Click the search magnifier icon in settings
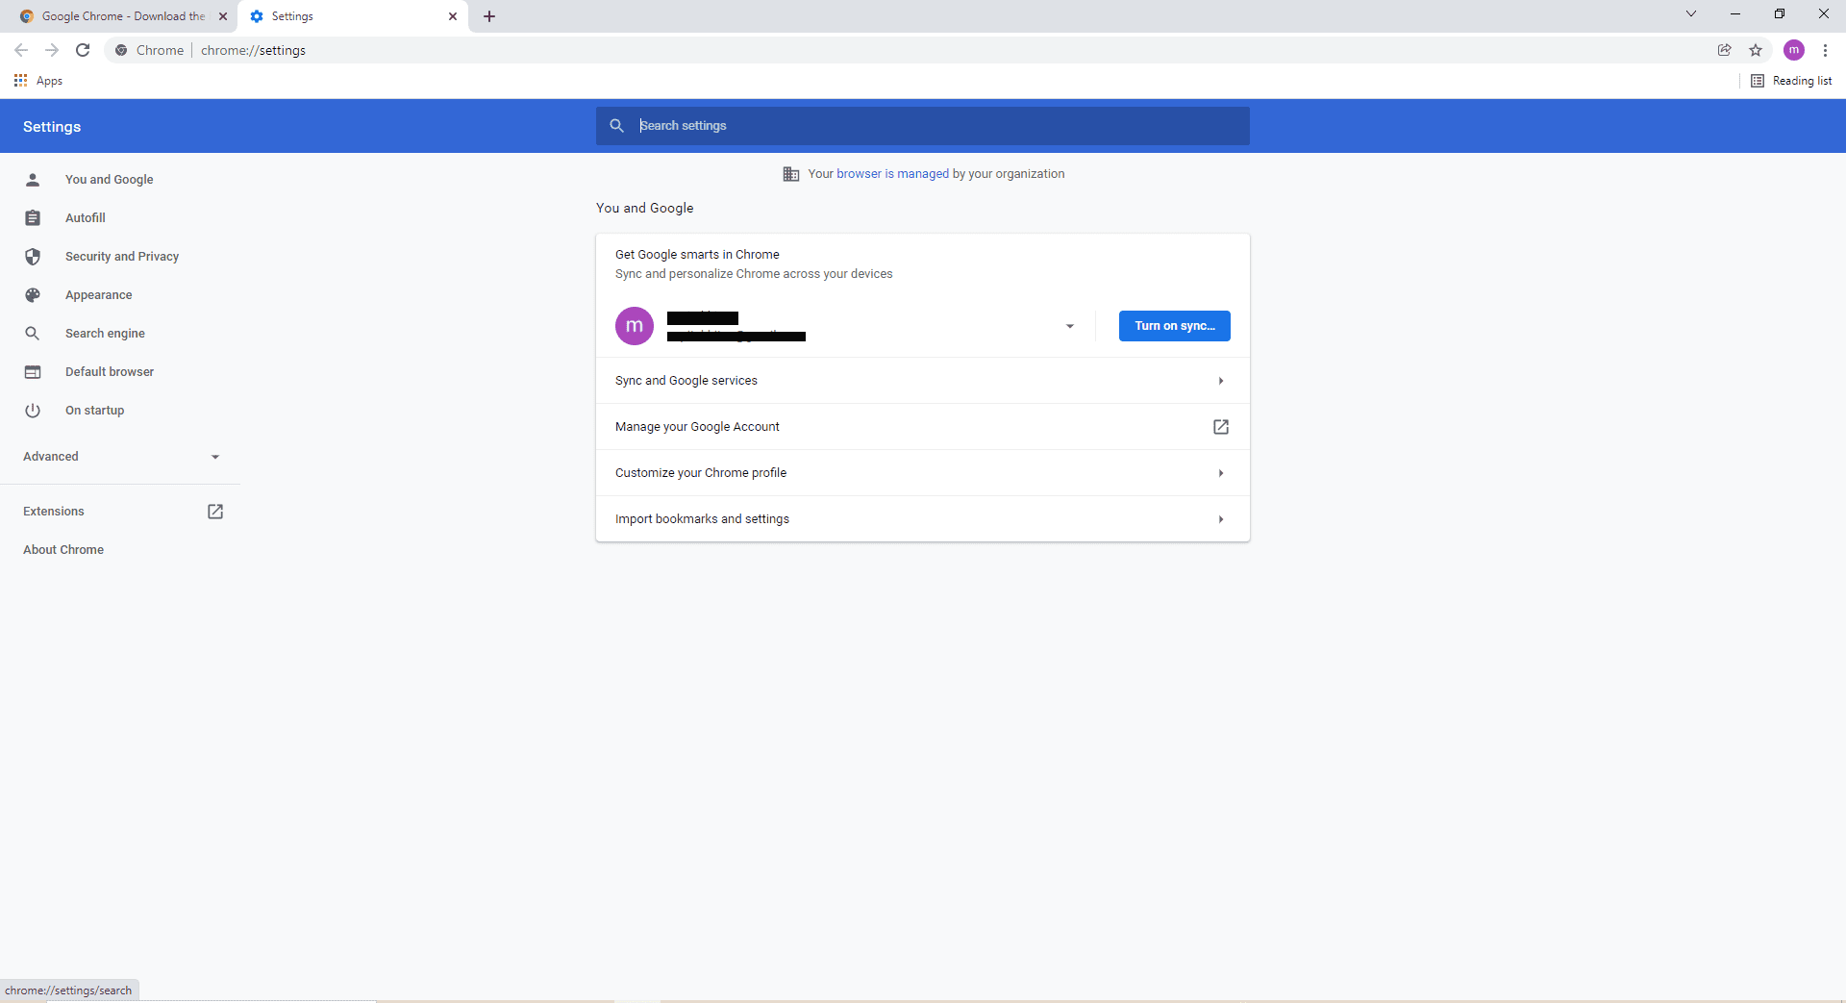Viewport: 1846px width, 1003px height. click(x=617, y=126)
